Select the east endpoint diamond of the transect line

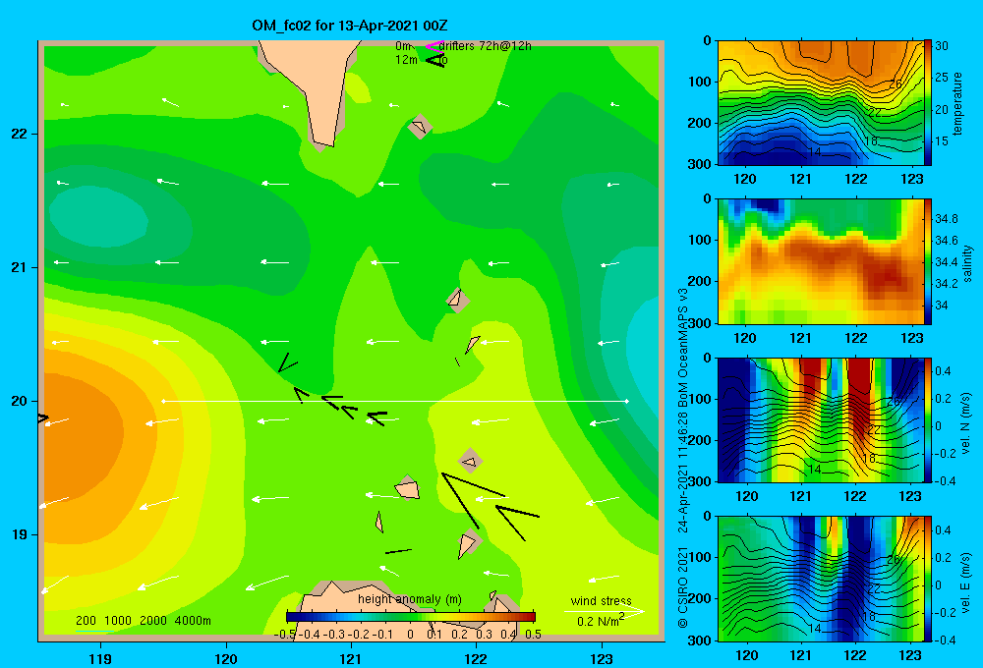627,401
